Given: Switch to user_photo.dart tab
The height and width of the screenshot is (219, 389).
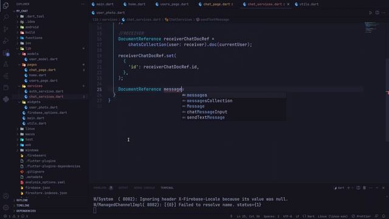Looking at the screenshot, I should pos(108,13).
